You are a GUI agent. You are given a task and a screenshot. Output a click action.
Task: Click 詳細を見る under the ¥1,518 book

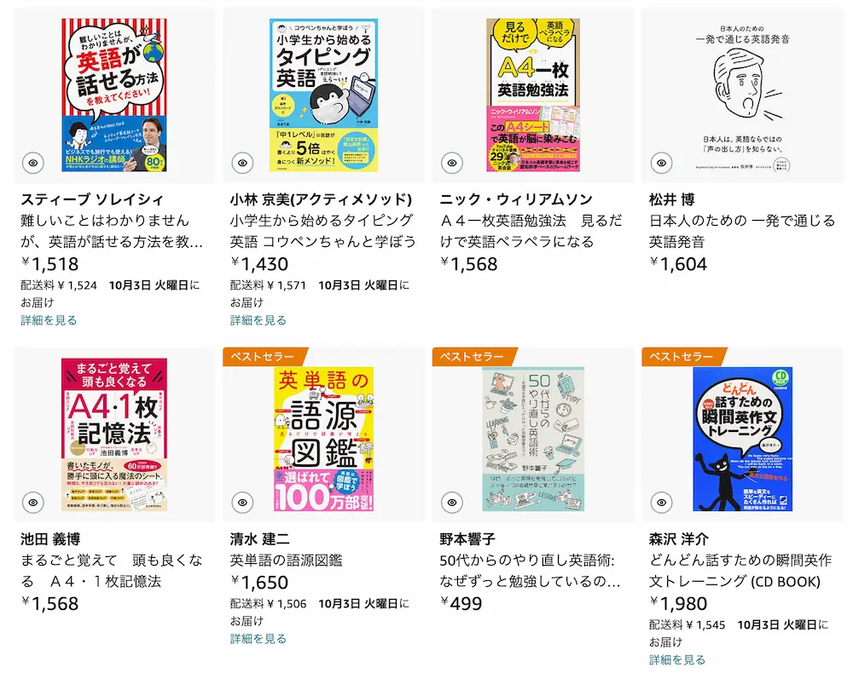[x=49, y=320]
